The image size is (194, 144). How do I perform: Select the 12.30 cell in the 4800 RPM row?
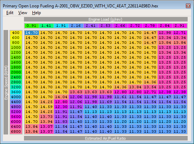[x=61, y=107]
